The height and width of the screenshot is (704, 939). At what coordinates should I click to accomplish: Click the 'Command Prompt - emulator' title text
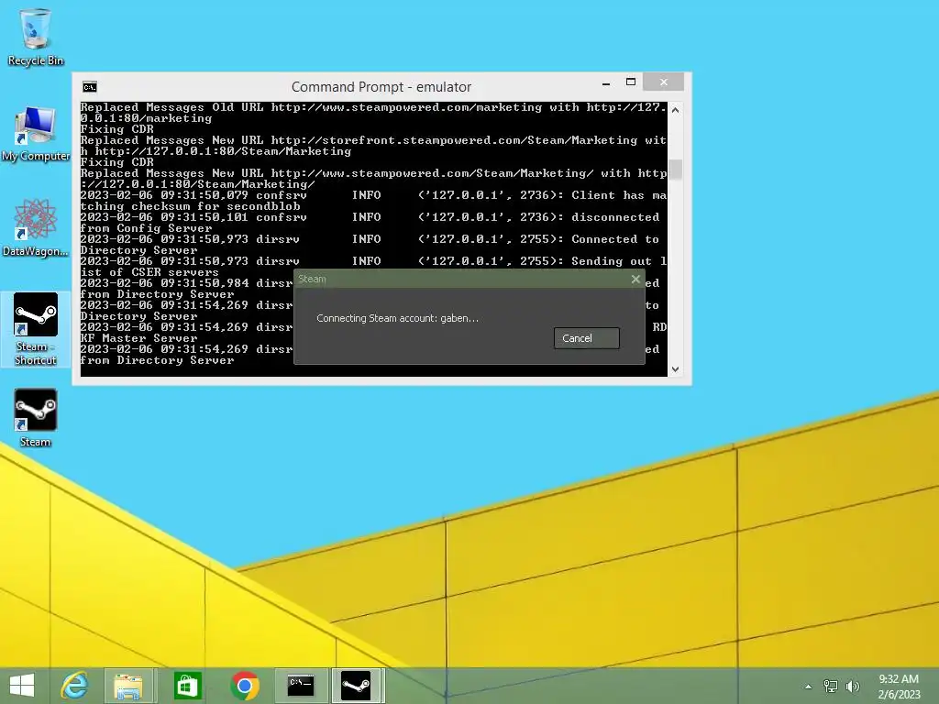point(381,87)
